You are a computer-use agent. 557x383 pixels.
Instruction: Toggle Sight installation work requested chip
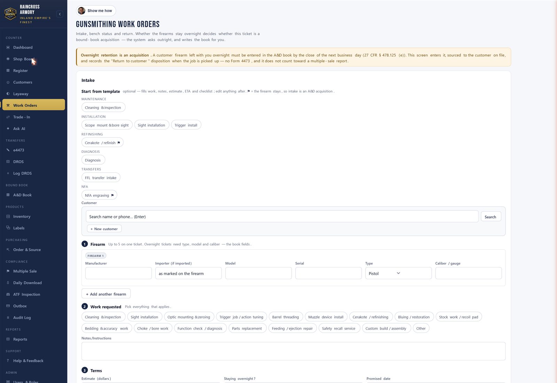144,317
